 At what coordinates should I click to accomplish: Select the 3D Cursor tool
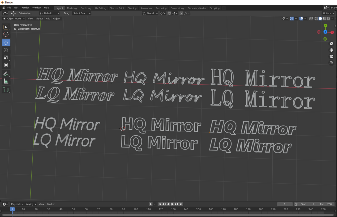point(6,34)
